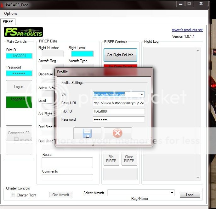216x209 pixels.
Task: Enable the Charter Flight checkbox
Action: (x=13, y=195)
